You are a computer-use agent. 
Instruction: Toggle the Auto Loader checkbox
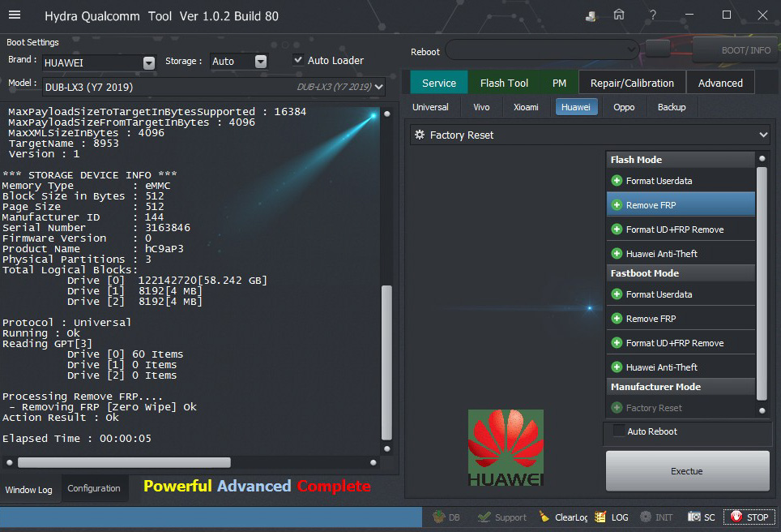click(298, 60)
